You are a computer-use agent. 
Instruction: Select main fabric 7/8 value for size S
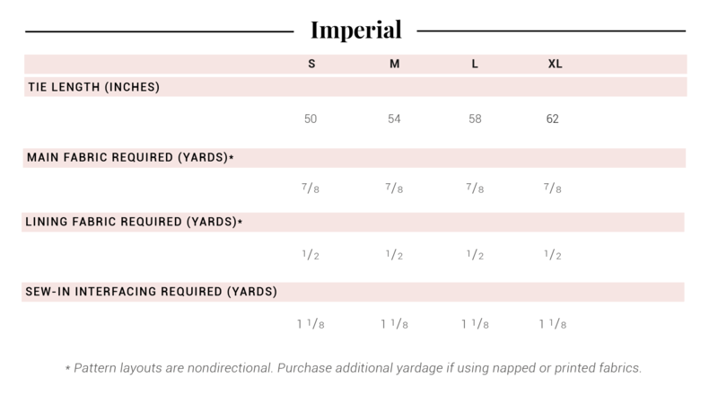(311, 189)
